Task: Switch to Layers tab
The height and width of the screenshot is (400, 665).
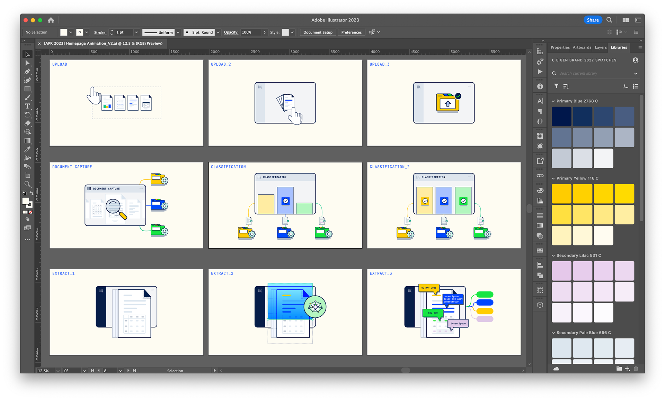Action: click(x=601, y=47)
